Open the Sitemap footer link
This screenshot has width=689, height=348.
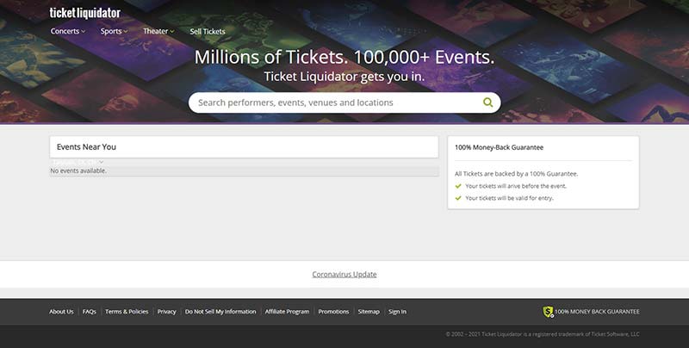coord(369,312)
